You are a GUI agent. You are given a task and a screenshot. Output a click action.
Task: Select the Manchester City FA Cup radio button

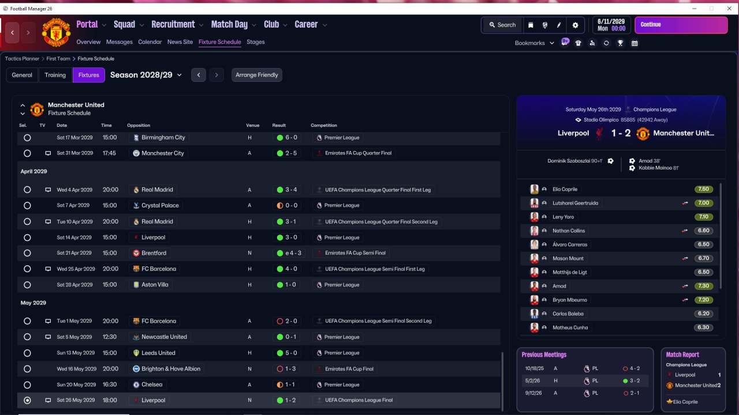point(27,153)
